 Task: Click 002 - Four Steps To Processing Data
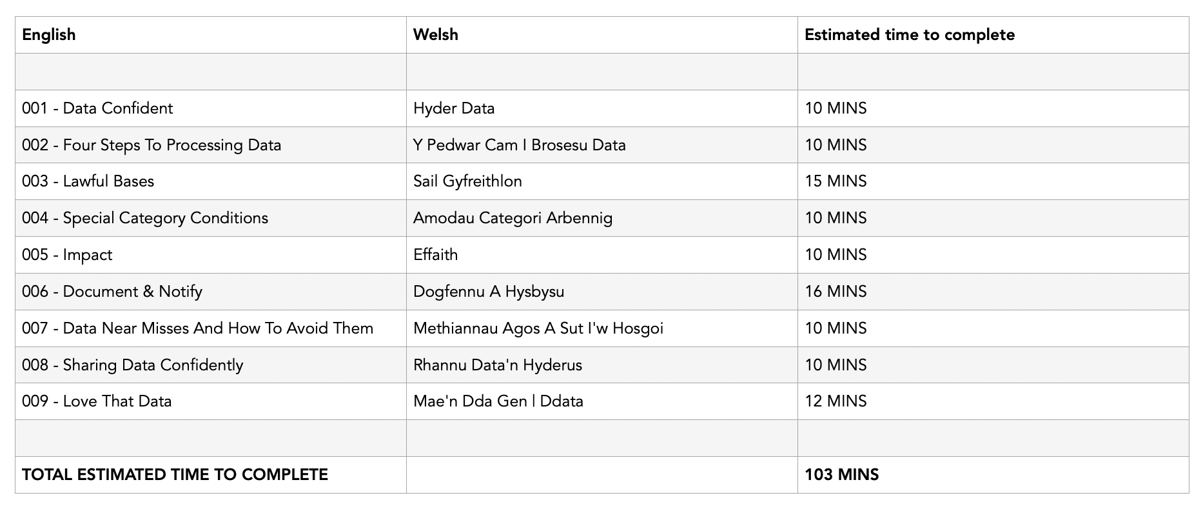tap(211, 145)
